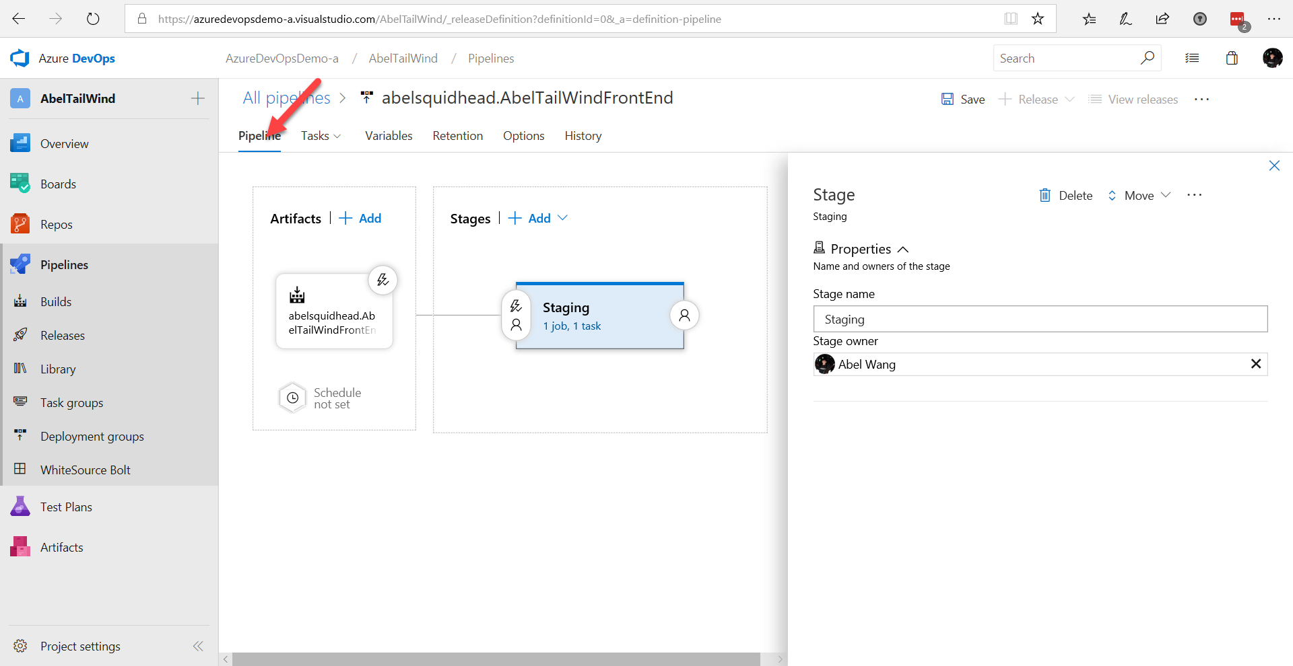Switch to the Pipeline tab
Screen dimensions: 1293x666
(x=259, y=136)
